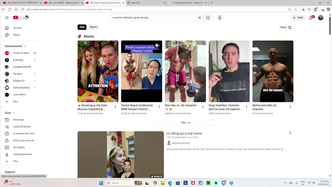
Task: Open Vos vidéos in the sidebar
Action: pyautogui.click(x=19, y=147)
